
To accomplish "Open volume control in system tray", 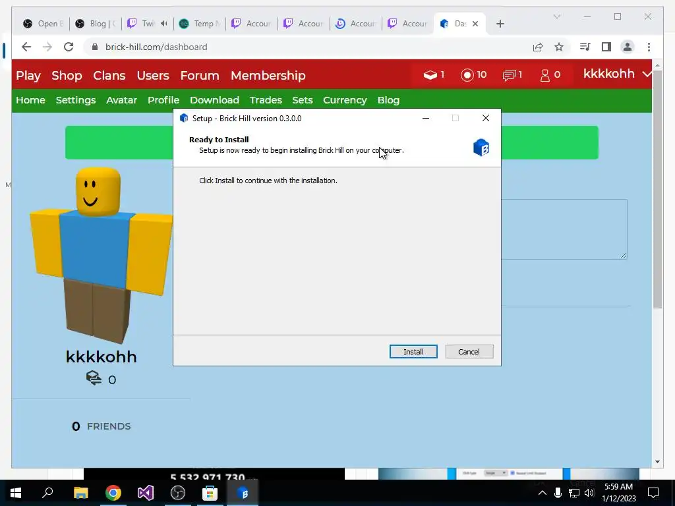I will pos(589,493).
